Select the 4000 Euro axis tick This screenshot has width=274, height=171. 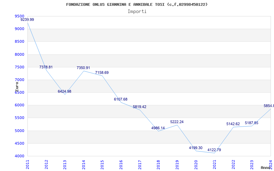pos(20,156)
